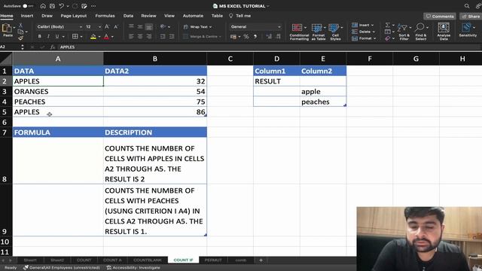Toggle Align Left for cell text
This screenshot has width=482, height=271.
(131, 37)
